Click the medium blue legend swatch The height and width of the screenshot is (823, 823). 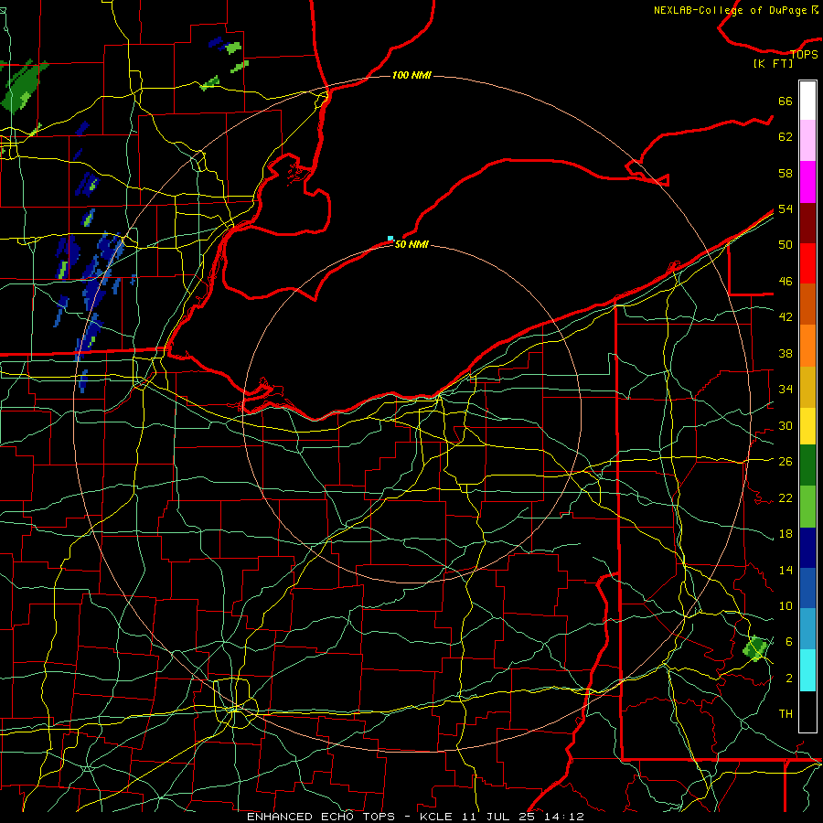(x=807, y=588)
